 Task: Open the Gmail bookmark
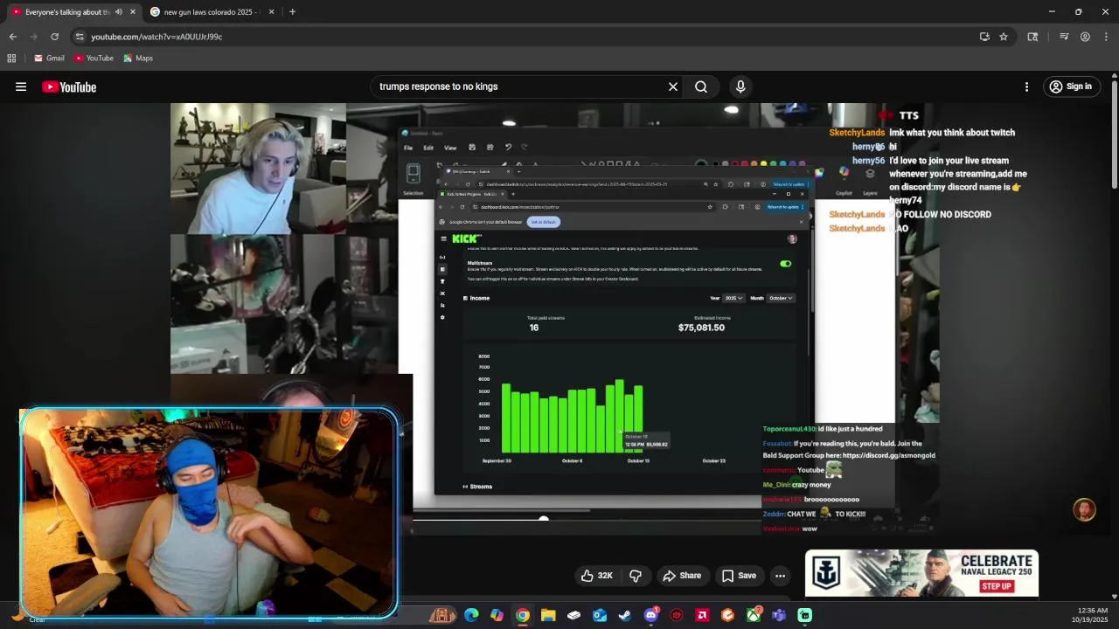(49, 59)
